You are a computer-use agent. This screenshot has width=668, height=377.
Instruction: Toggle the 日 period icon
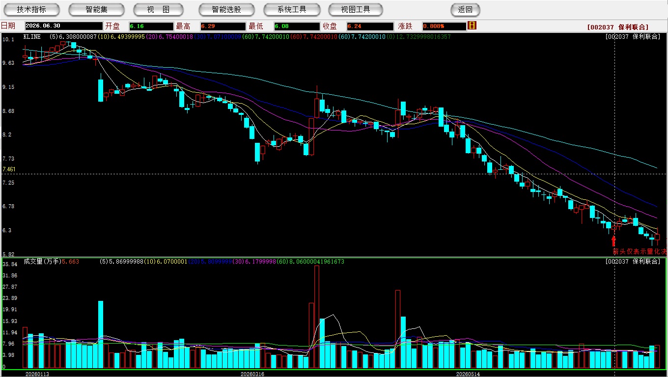tap(472, 26)
